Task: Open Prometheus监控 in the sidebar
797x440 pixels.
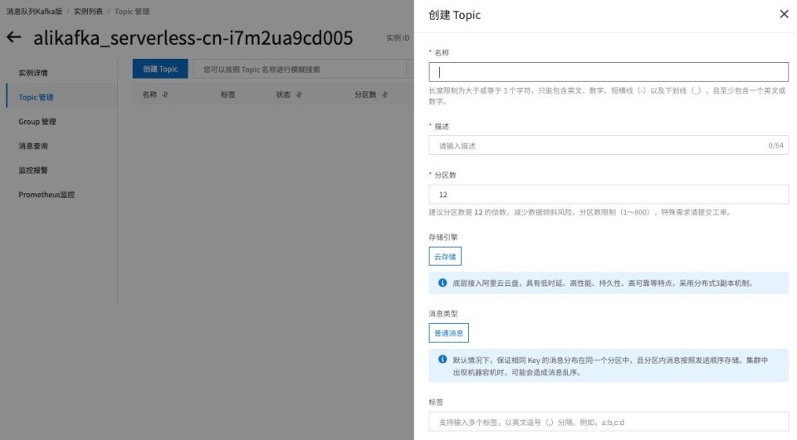Action: [46, 195]
